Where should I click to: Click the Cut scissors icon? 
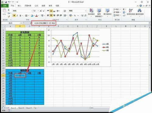(x=9, y=10)
